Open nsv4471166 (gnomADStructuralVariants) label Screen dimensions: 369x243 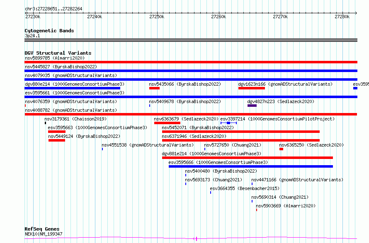(x=297, y=180)
